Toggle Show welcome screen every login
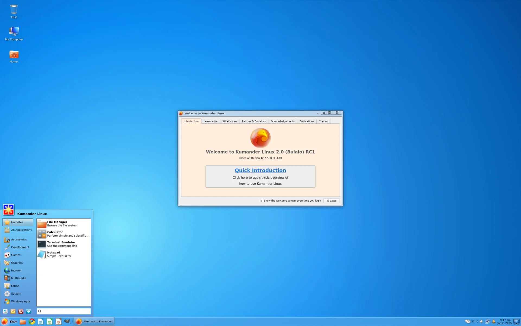 click(x=261, y=200)
